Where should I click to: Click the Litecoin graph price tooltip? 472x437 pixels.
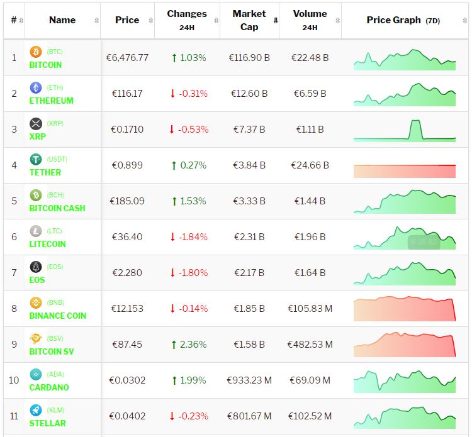point(424,241)
